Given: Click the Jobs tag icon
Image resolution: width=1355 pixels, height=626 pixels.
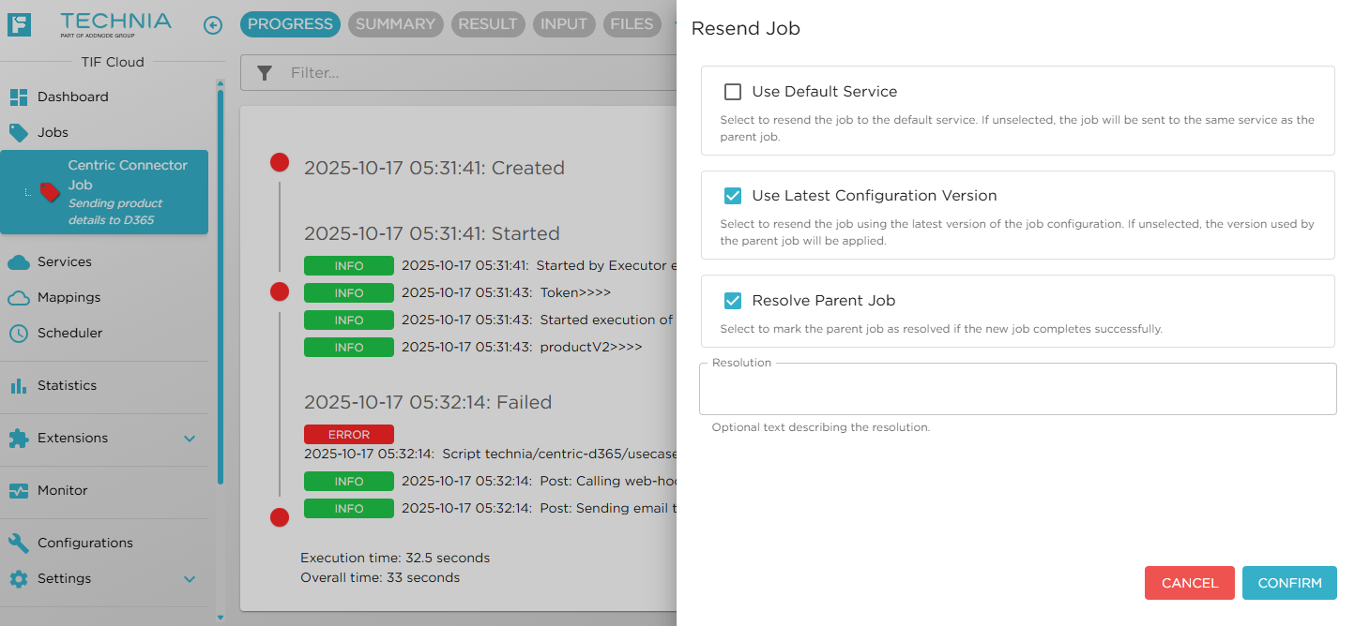Looking at the screenshot, I should [19, 133].
